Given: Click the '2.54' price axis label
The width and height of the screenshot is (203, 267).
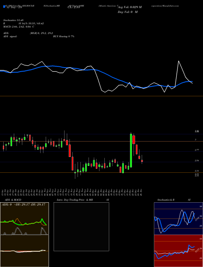Looking at the screenshot, I should 197,161.
